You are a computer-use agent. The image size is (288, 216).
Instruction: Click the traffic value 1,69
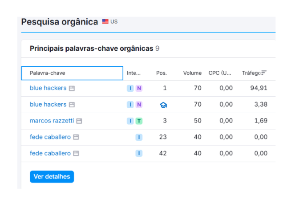(261, 121)
